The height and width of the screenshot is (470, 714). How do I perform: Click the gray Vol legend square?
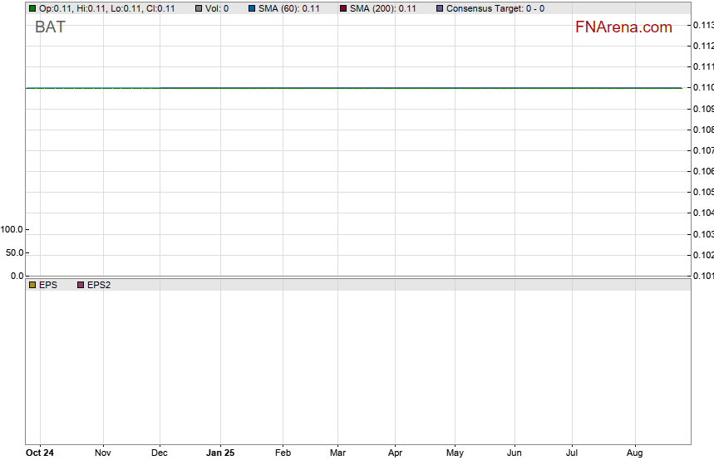tap(199, 8)
